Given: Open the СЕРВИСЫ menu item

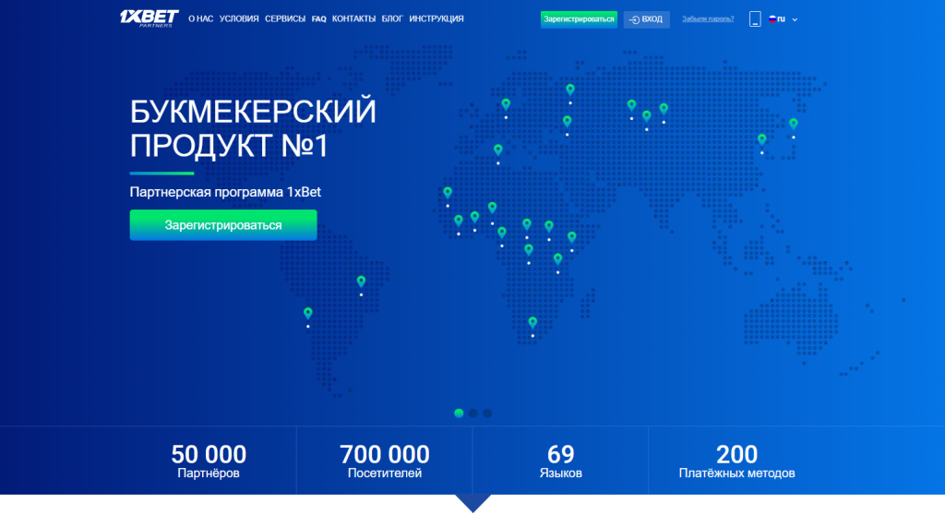Looking at the screenshot, I should 285,19.
